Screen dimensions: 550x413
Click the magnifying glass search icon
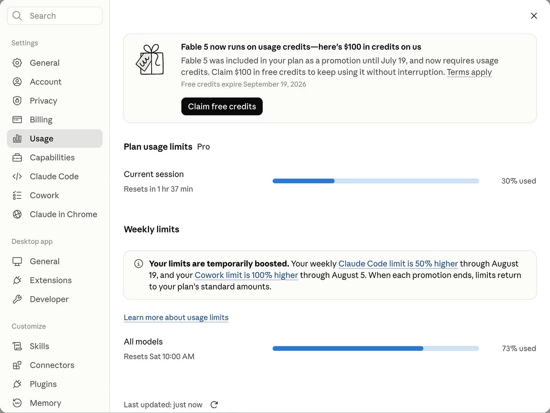coord(17,16)
